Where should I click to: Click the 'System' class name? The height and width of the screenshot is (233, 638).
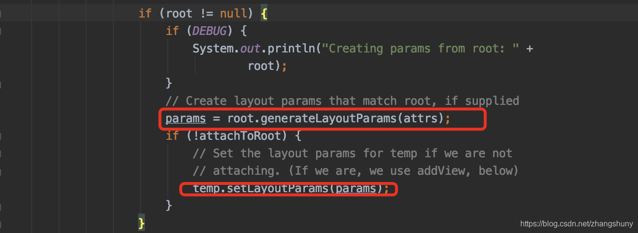(213, 49)
